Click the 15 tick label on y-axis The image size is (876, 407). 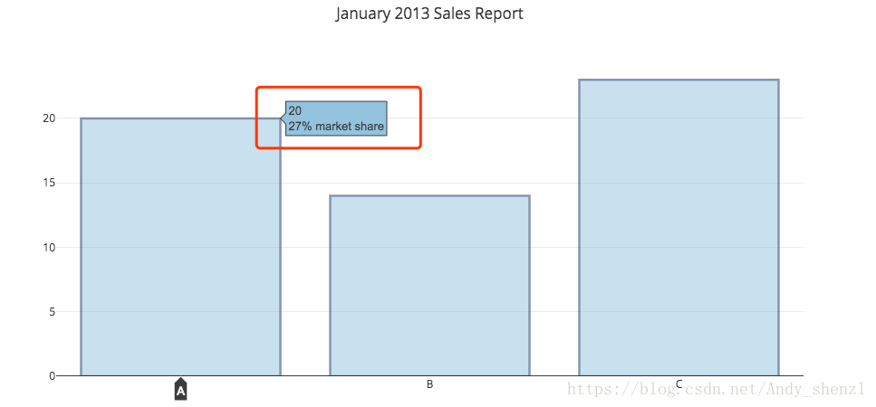[x=49, y=183]
